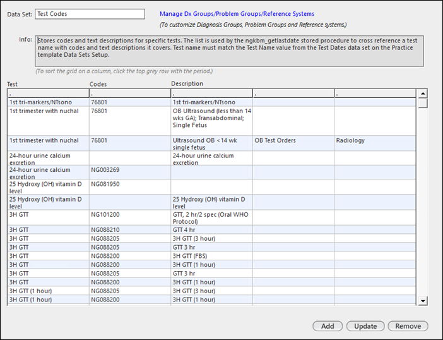443x340 pixels.
Task: Sort grid by Description column grey header
Action: 211,94
